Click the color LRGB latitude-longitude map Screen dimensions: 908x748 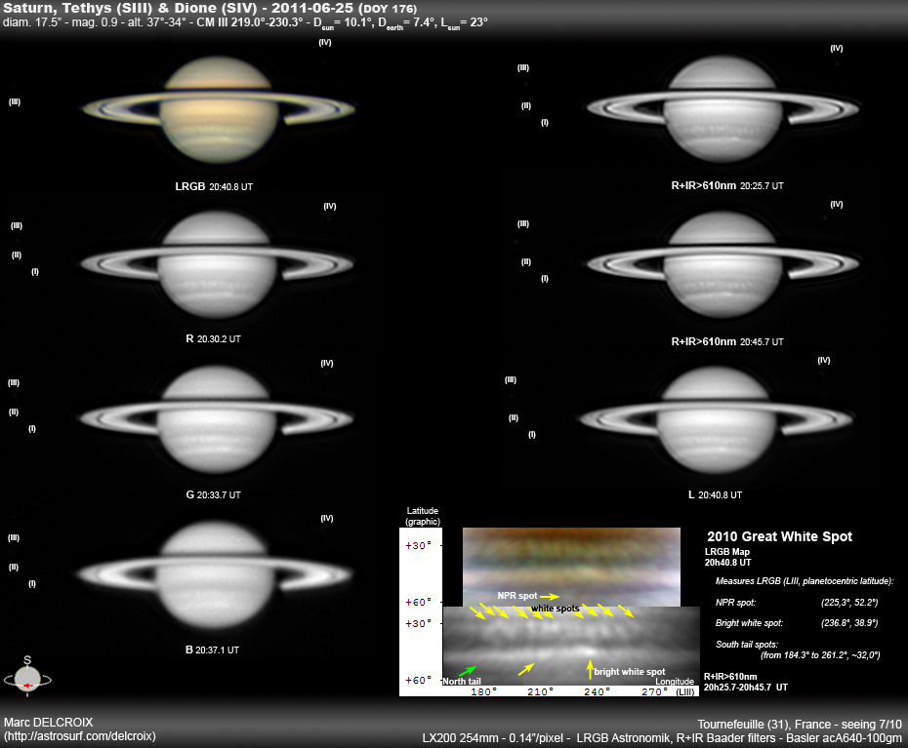(571, 567)
